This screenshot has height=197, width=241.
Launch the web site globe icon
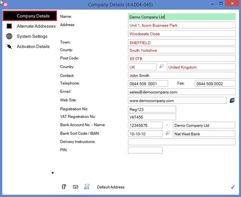(x=232, y=100)
